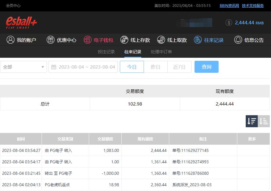Image resolution: width=271 pixels, height=191 pixels.
Task: Click the 总计 summary label
Action: [45, 104]
